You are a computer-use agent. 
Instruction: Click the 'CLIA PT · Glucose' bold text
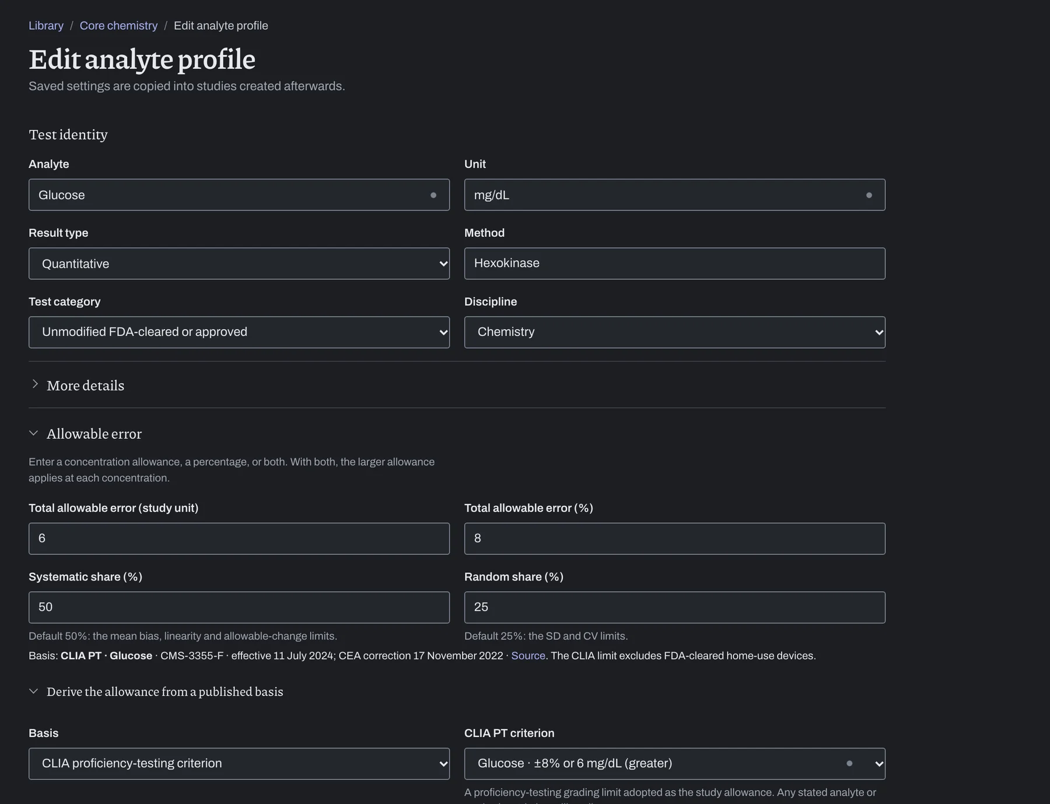click(106, 656)
